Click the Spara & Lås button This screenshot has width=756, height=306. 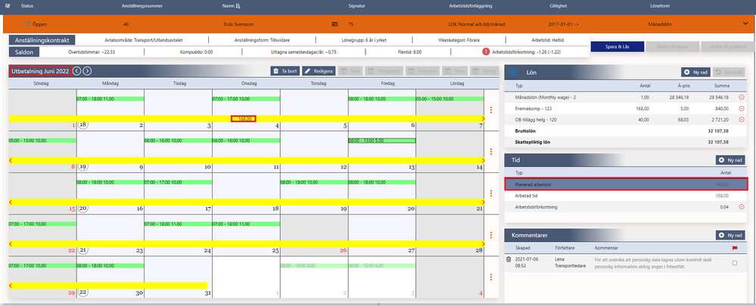[618, 47]
